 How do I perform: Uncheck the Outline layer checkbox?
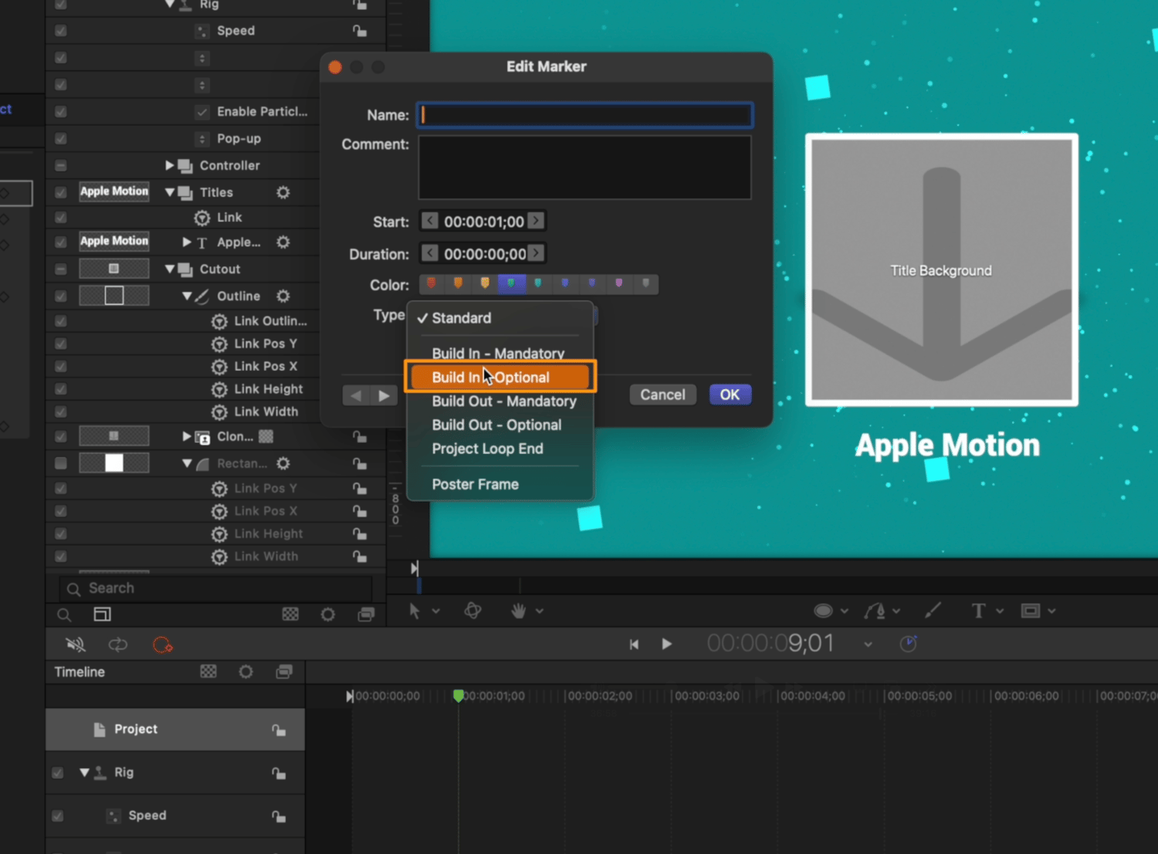coord(61,297)
